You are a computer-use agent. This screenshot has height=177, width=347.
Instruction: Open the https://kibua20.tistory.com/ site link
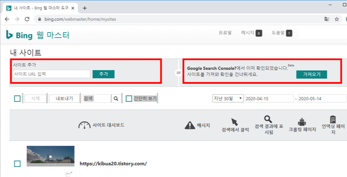pos(113,164)
